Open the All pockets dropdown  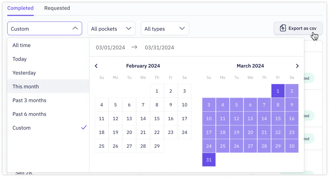(x=112, y=29)
